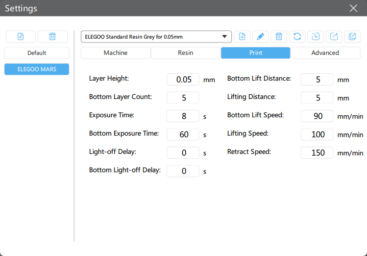Edit the Bottom Lift Speed field
This screenshot has width=367, height=256.
click(x=317, y=116)
